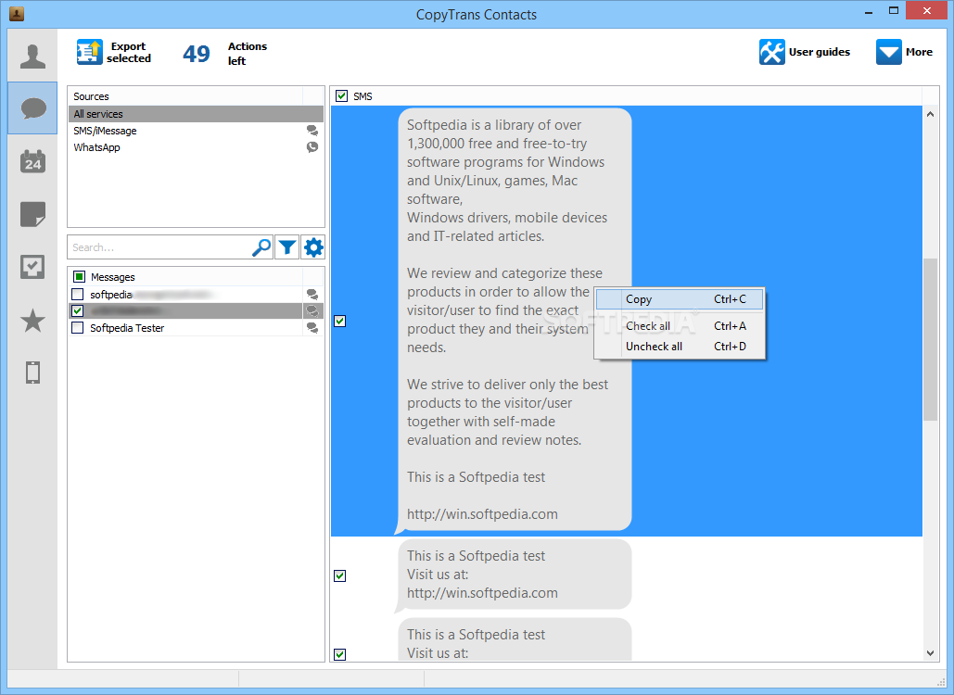Choose Check all from the context menu

point(680,326)
